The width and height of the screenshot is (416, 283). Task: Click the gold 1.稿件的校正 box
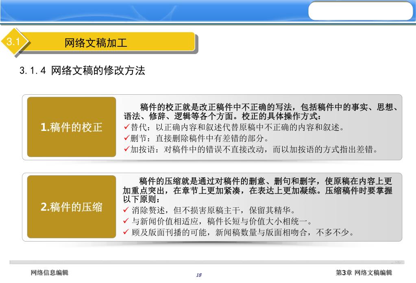(x=72, y=127)
